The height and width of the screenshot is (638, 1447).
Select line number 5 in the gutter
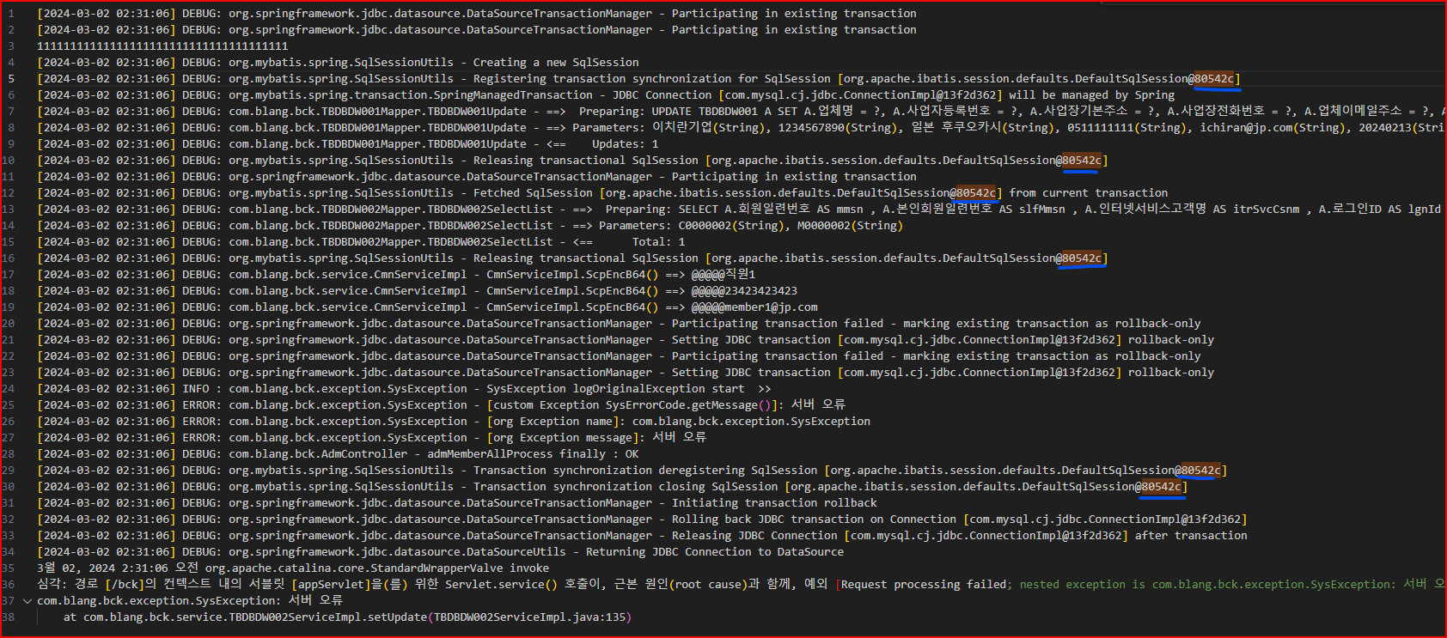click(11, 79)
